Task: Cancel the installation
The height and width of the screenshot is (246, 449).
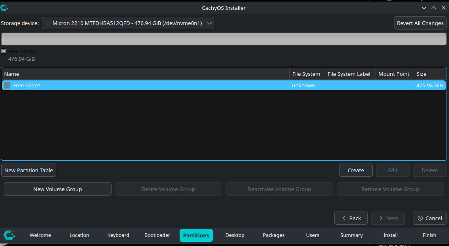Action: tap(430, 218)
